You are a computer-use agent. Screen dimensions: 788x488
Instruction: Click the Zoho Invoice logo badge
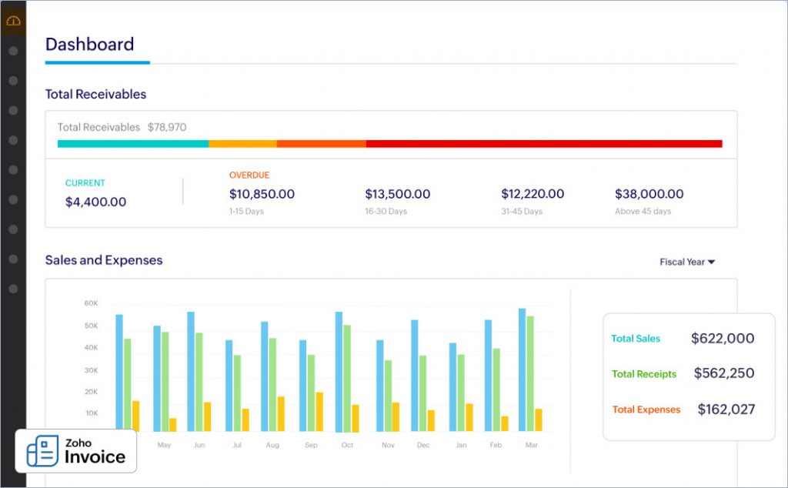(x=75, y=450)
